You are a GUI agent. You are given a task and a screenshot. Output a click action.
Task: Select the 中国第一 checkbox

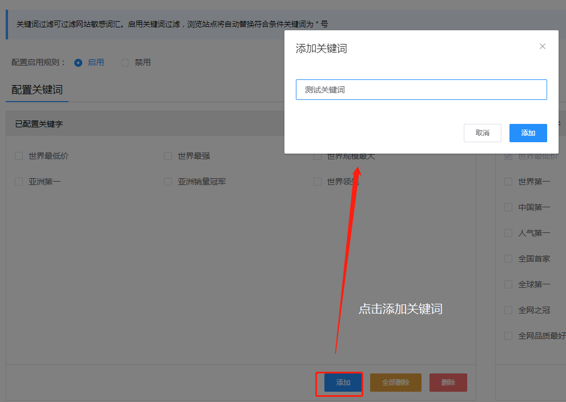point(508,207)
